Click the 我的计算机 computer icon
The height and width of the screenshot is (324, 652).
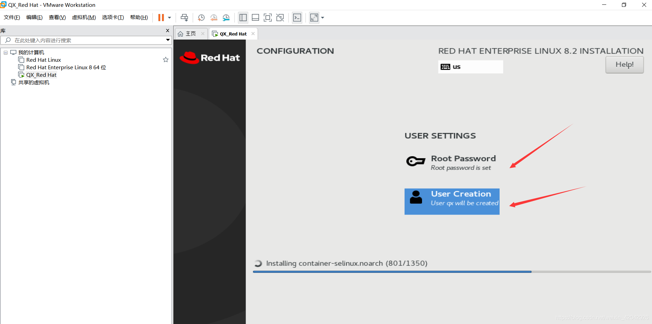click(13, 52)
